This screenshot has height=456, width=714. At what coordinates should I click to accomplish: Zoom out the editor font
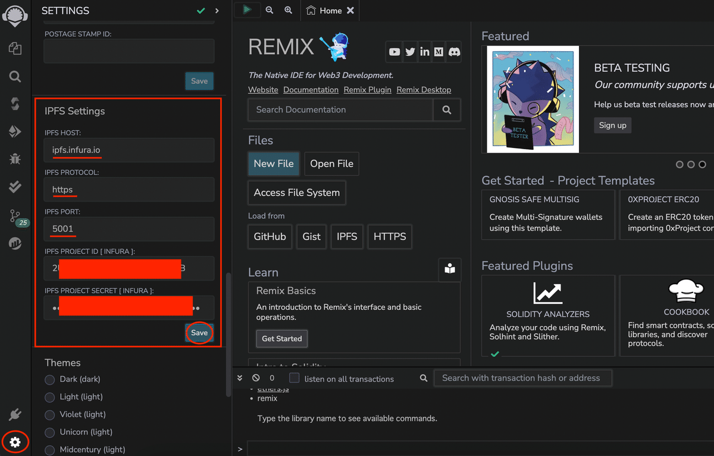pyautogui.click(x=270, y=10)
